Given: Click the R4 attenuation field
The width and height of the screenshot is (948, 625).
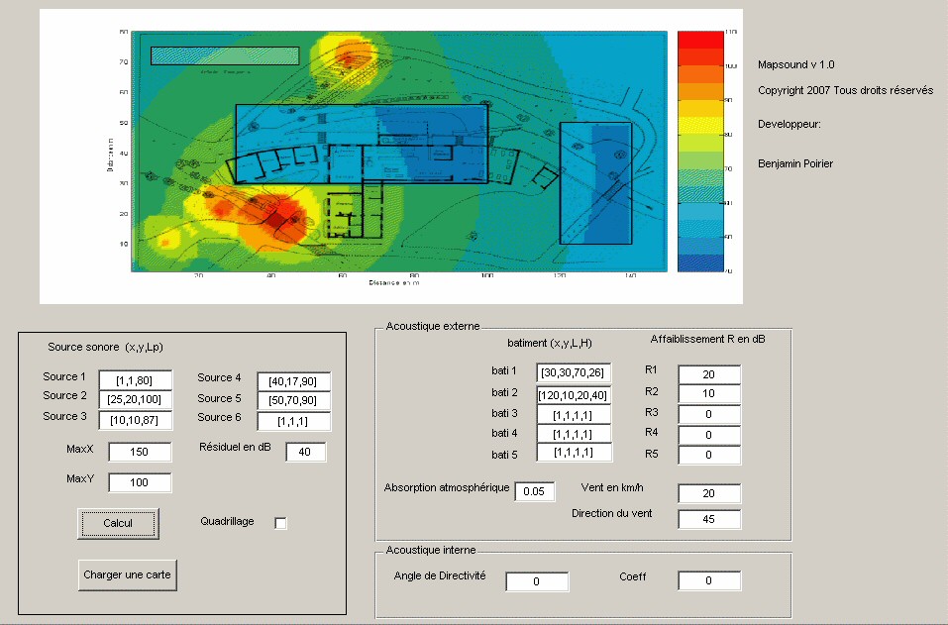Looking at the screenshot, I should (x=709, y=435).
